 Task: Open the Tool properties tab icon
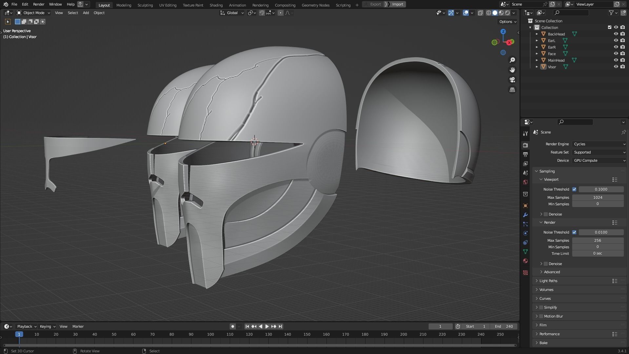click(525, 133)
